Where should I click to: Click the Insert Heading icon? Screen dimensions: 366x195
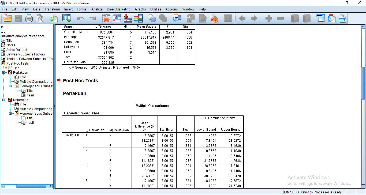pos(321,18)
